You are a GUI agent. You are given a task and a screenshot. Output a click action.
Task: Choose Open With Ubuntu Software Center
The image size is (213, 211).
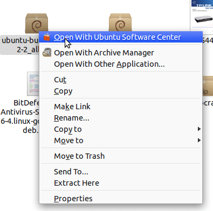[x=121, y=37]
